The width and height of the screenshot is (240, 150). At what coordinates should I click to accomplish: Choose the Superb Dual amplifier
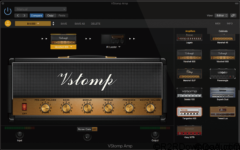pyautogui.click(x=222, y=94)
